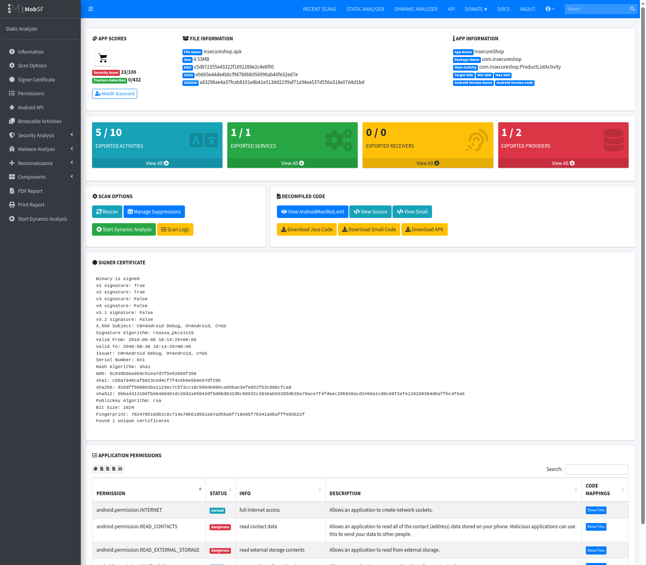Expand Malware Analysis sidebar submenu
This screenshot has height=565, width=646.
[40, 149]
